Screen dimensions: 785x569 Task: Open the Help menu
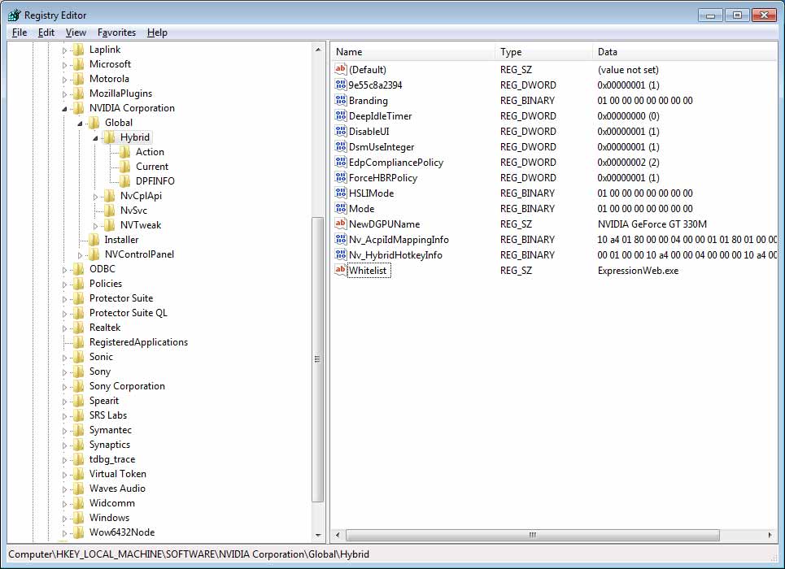pos(157,33)
